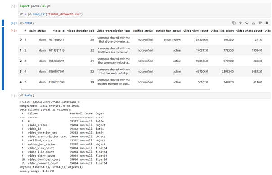
Task: Click the import pandas code cell
Action: [144, 10]
